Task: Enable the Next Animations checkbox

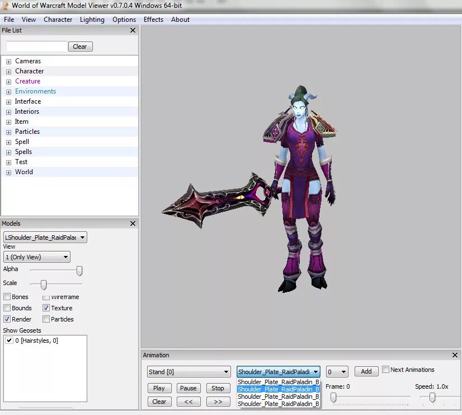Action: click(385, 369)
